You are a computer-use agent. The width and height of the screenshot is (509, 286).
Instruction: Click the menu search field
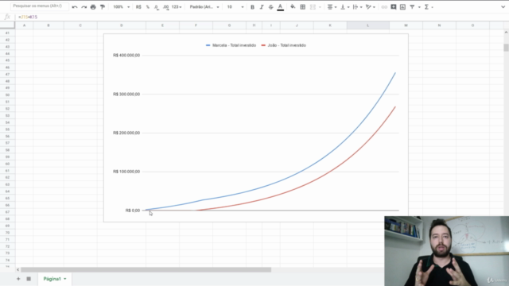pyautogui.click(x=40, y=6)
